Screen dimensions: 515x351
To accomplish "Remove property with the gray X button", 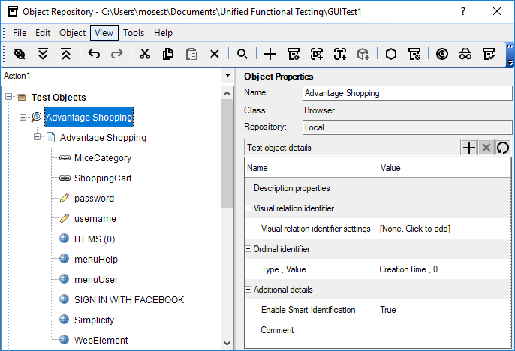I will 486,148.
